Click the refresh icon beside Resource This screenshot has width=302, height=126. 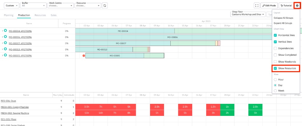click(105, 6)
